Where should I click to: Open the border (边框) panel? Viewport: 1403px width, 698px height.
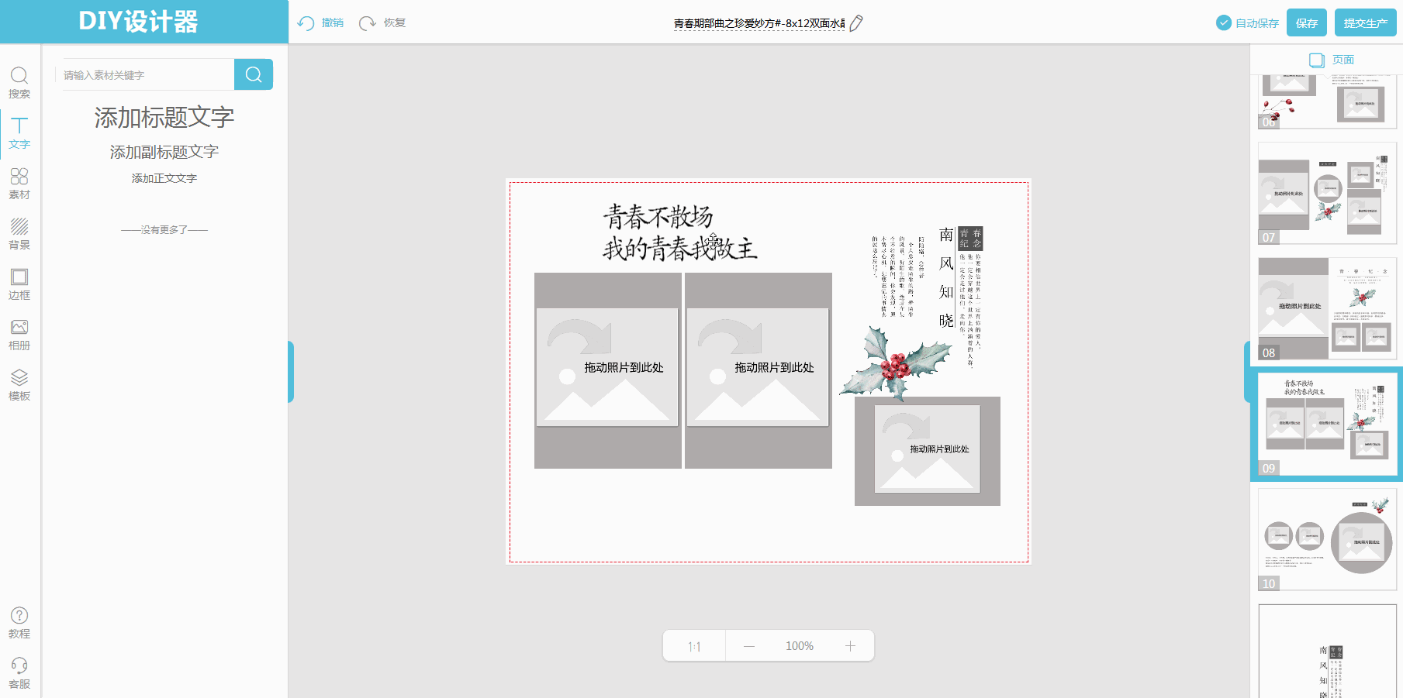coord(19,284)
